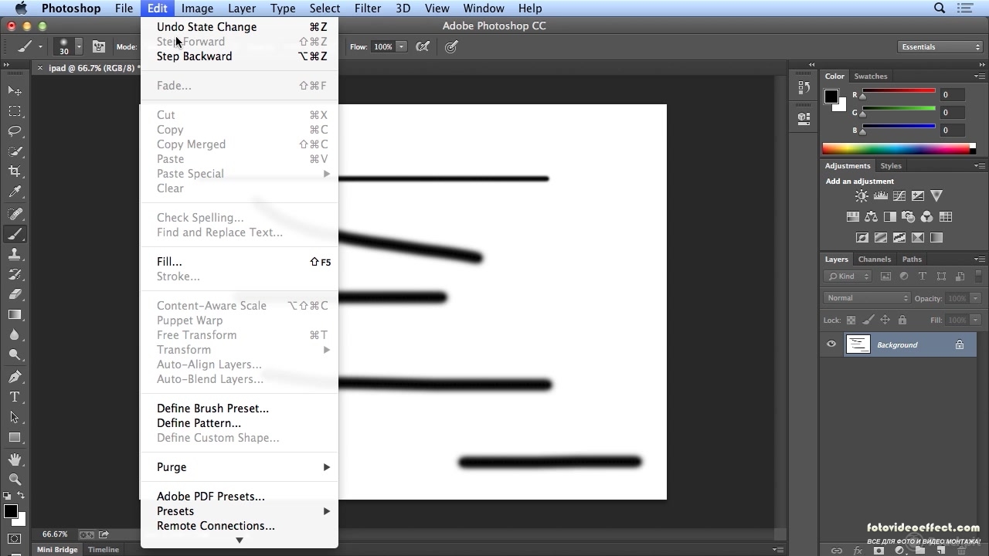The image size is (989, 556).
Task: Add a Color Balance adjustment
Action: pos(871,217)
